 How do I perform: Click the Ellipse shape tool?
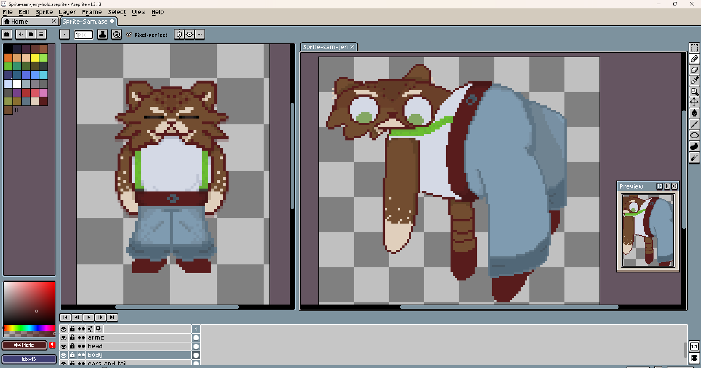pos(694,135)
